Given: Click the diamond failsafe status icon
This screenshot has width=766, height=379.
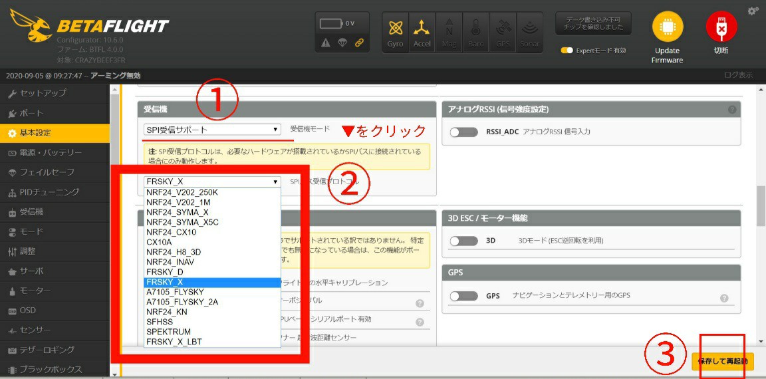Looking at the screenshot, I should [342, 43].
